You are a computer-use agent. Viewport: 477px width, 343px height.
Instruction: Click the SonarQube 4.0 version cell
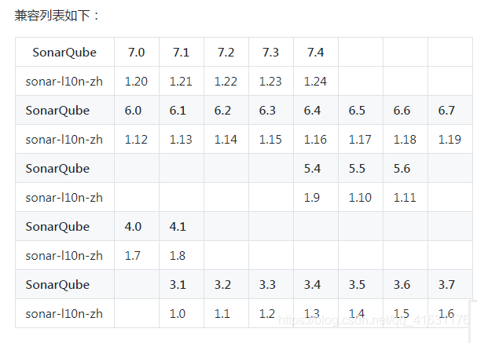click(133, 227)
